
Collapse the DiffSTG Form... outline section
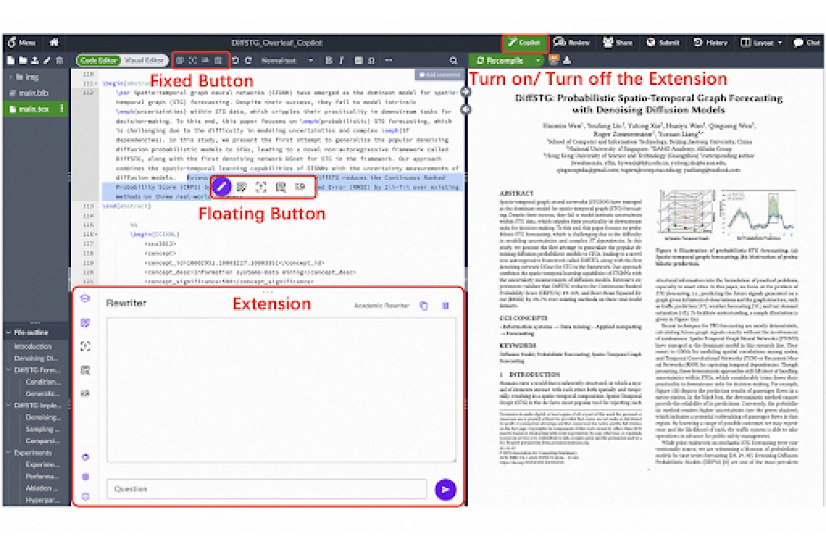coord(9,370)
